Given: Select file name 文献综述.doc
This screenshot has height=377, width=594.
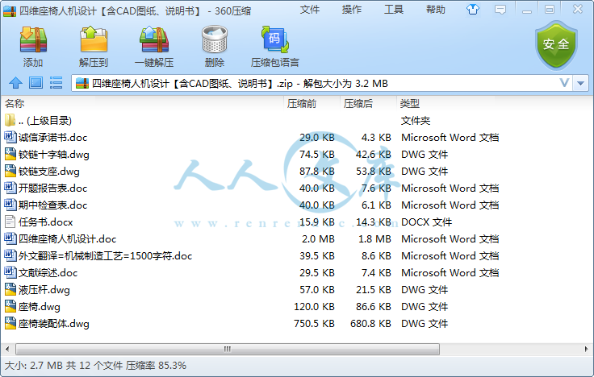Looking at the screenshot, I should point(48,272).
